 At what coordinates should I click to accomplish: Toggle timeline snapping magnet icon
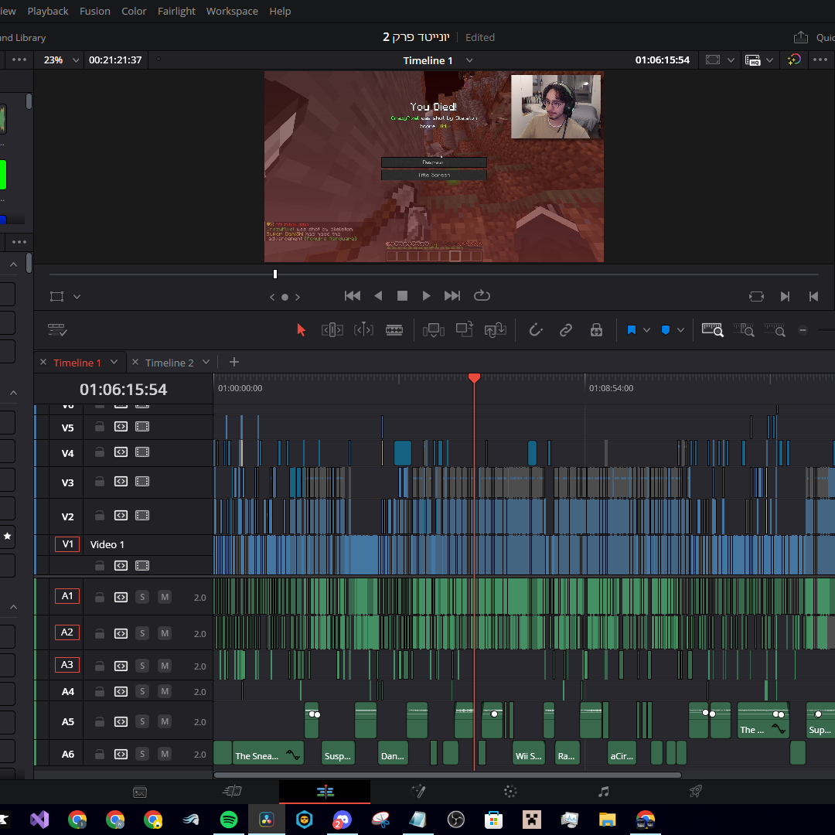click(535, 330)
